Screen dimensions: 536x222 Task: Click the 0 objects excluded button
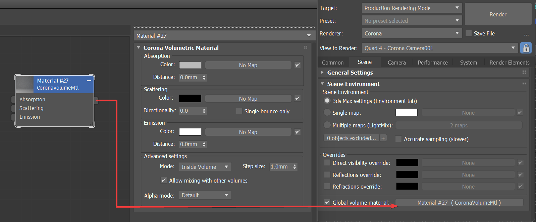click(352, 138)
